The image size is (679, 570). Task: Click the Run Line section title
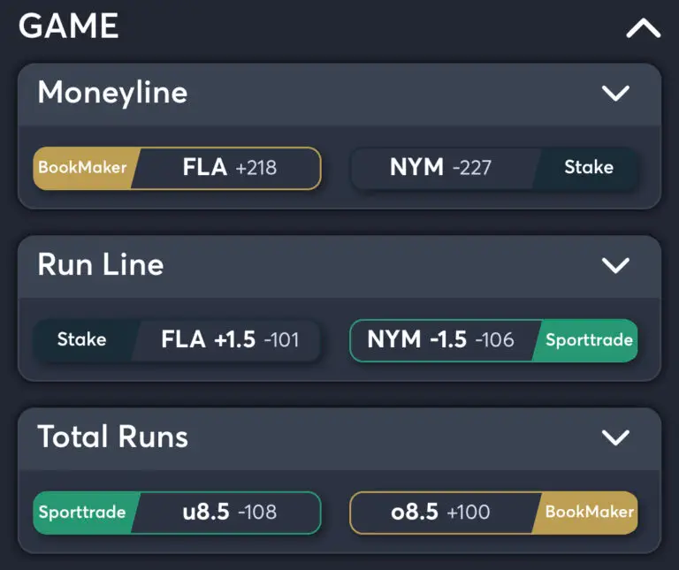pos(100,264)
